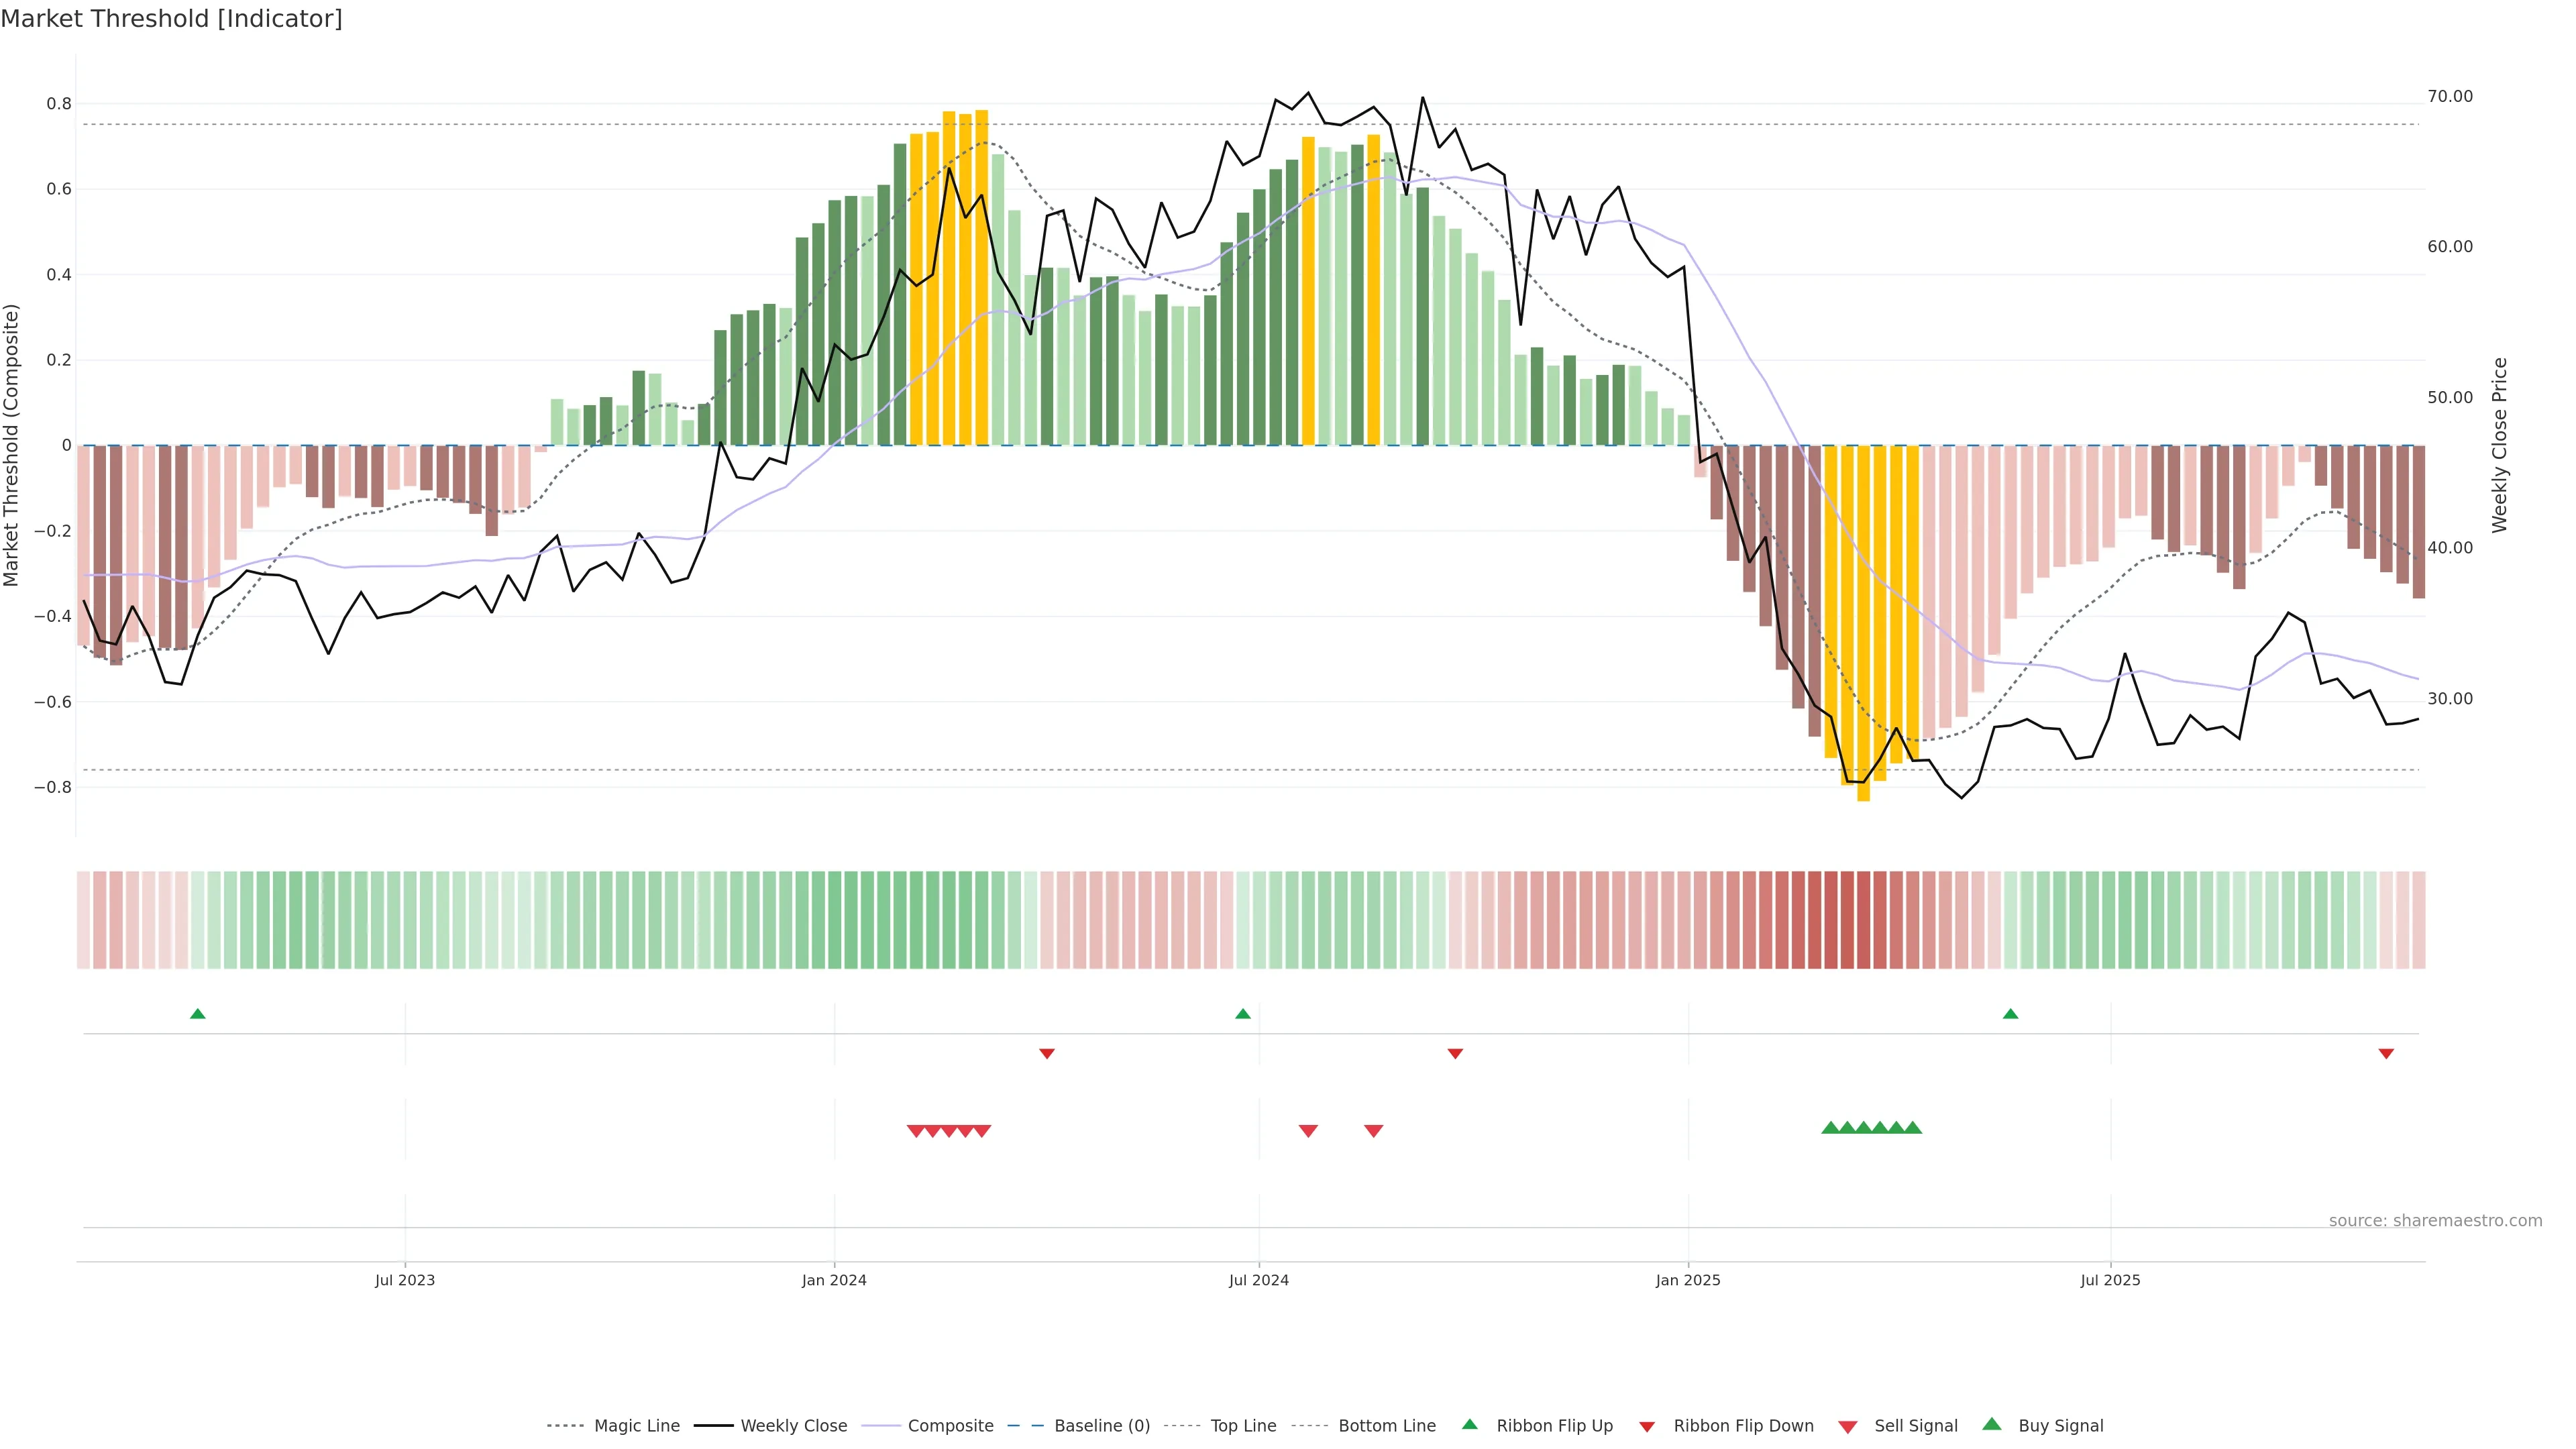
Task: Toggle Composite legend entry
Action: tap(950, 1426)
